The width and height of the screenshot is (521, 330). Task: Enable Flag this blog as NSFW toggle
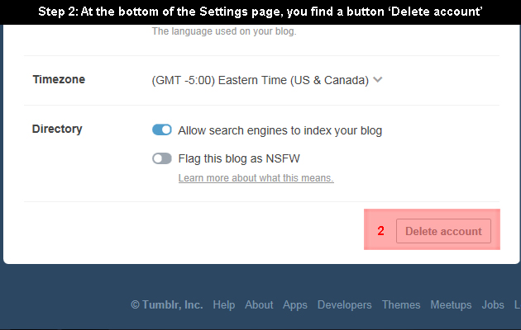[162, 158]
